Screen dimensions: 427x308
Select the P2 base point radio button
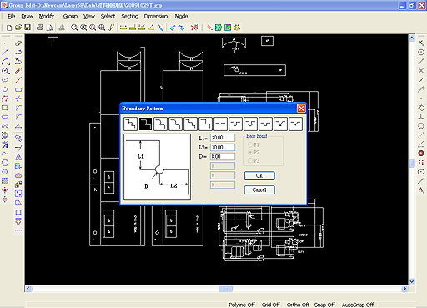[250, 152]
